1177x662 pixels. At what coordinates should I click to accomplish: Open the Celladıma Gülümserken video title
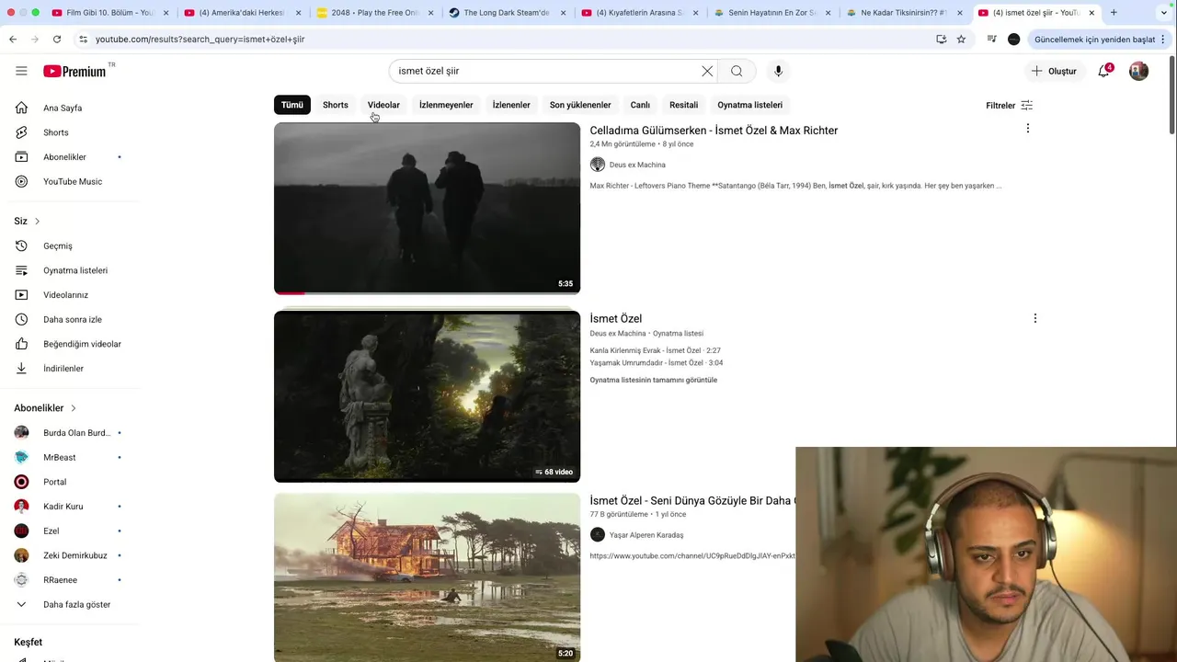714,131
